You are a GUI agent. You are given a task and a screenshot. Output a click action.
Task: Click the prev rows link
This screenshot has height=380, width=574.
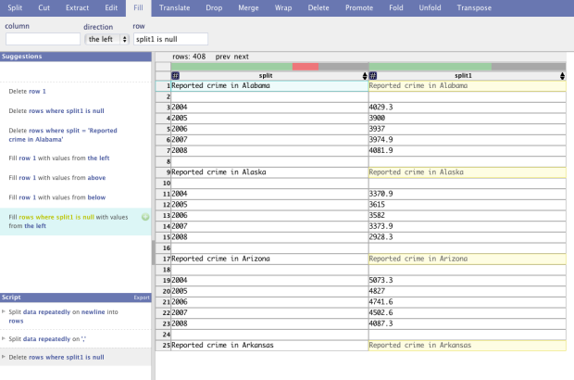[x=222, y=57]
